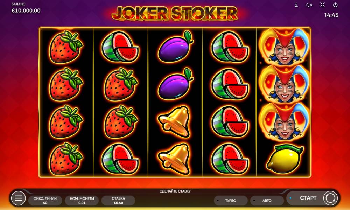Open the ФИКС. ЛИНИИ 40 selector
This screenshot has height=210, width=350.
pyautogui.click(x=45, y=201)
